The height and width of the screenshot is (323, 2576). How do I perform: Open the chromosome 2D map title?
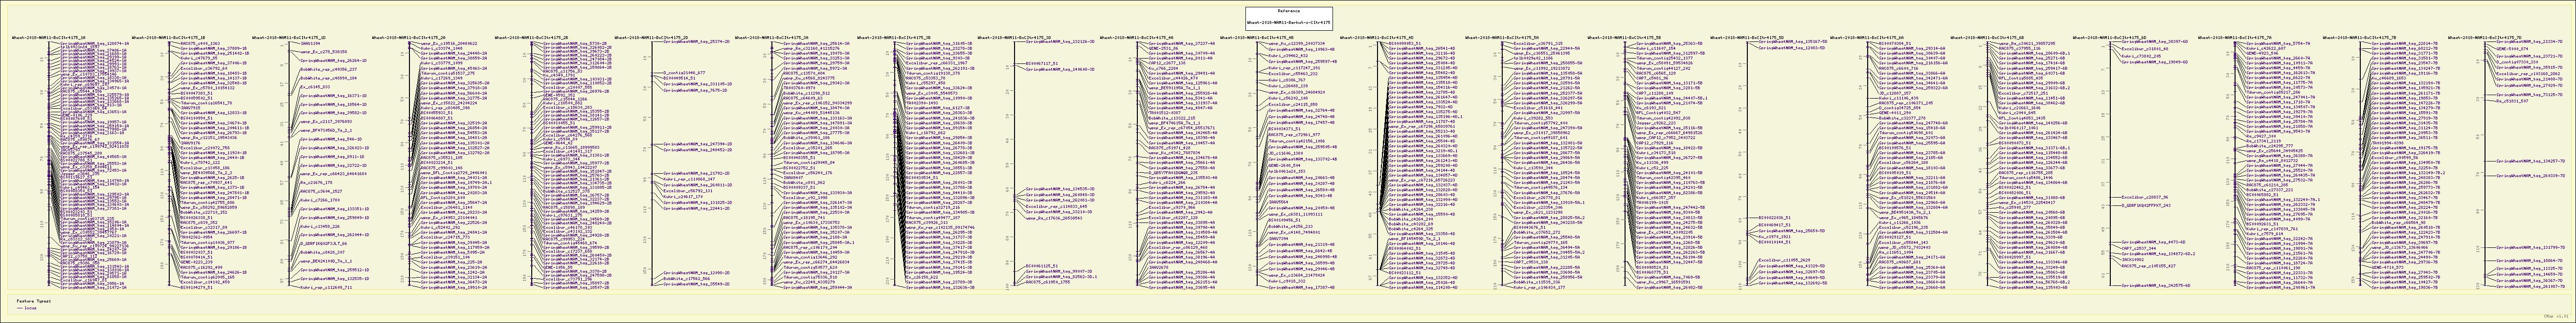pos(655,37)
